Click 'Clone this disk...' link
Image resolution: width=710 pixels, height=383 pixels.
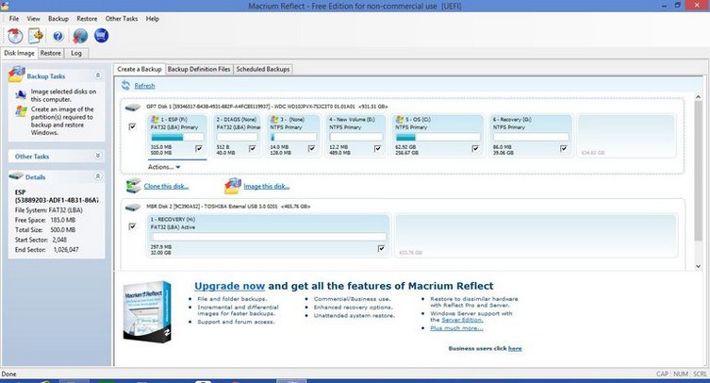[166, 186]
